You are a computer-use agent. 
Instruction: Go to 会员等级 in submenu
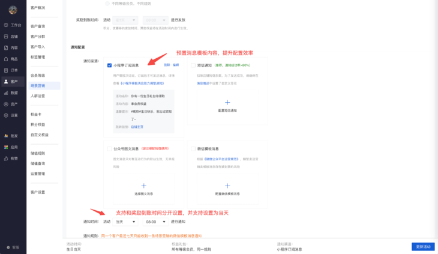click(38, 76)
